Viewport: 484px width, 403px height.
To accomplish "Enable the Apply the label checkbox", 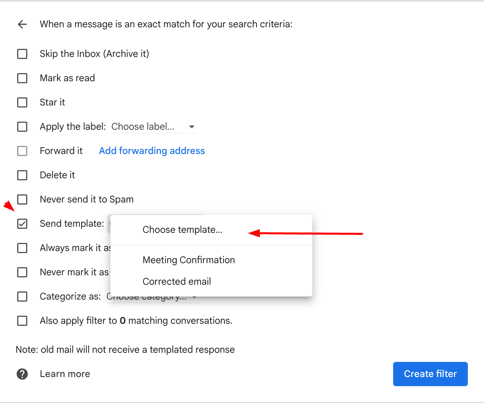I will pos(22,127).
